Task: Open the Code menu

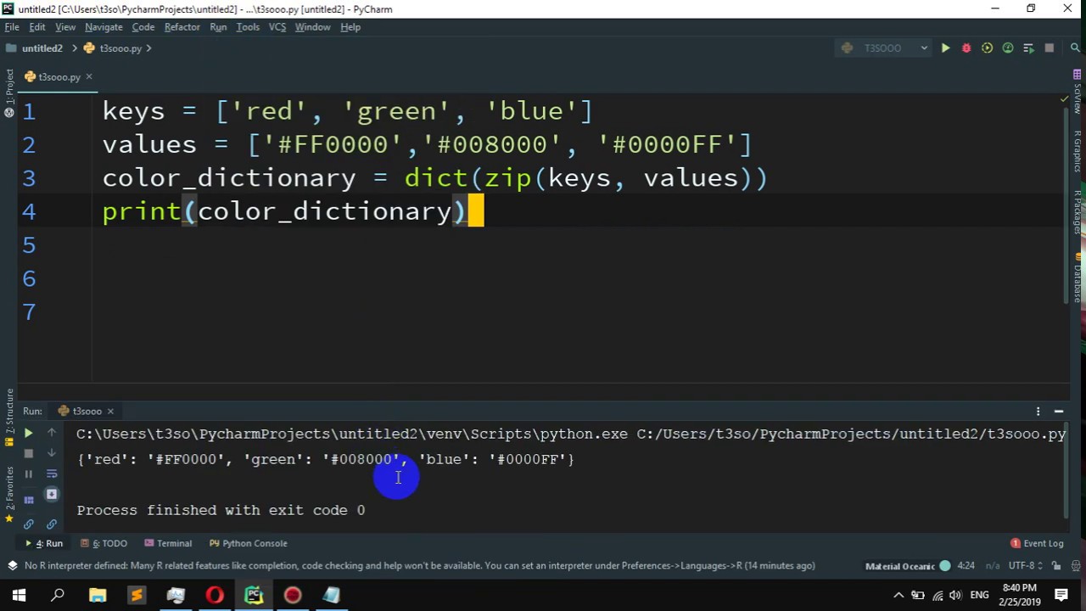Action: coord(143,27)
